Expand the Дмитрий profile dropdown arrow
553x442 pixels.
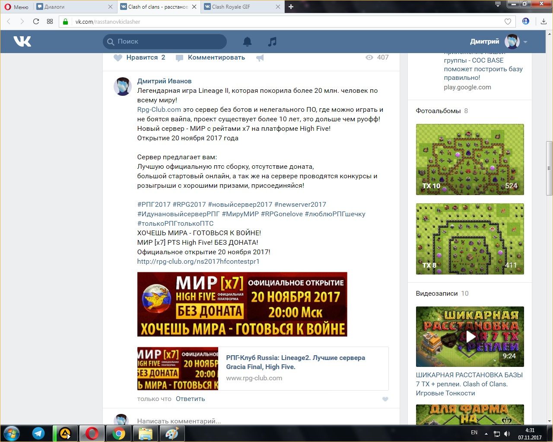[525, 42]
